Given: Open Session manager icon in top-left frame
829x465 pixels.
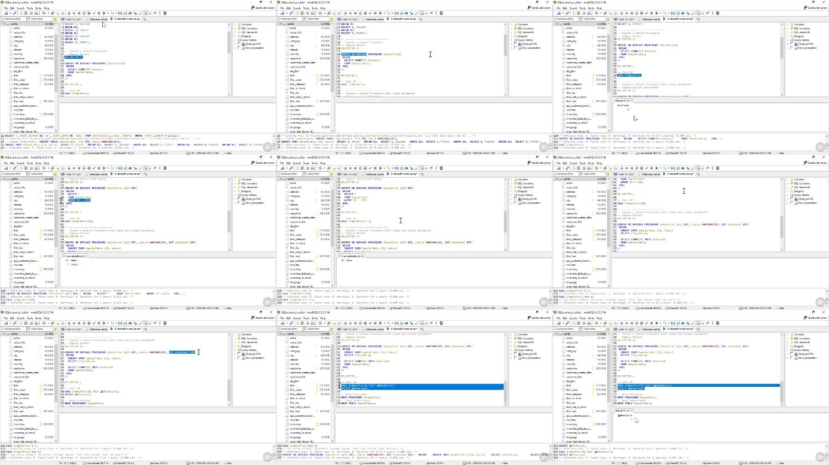Looking at the screenshot, I should tap(6, 13).
